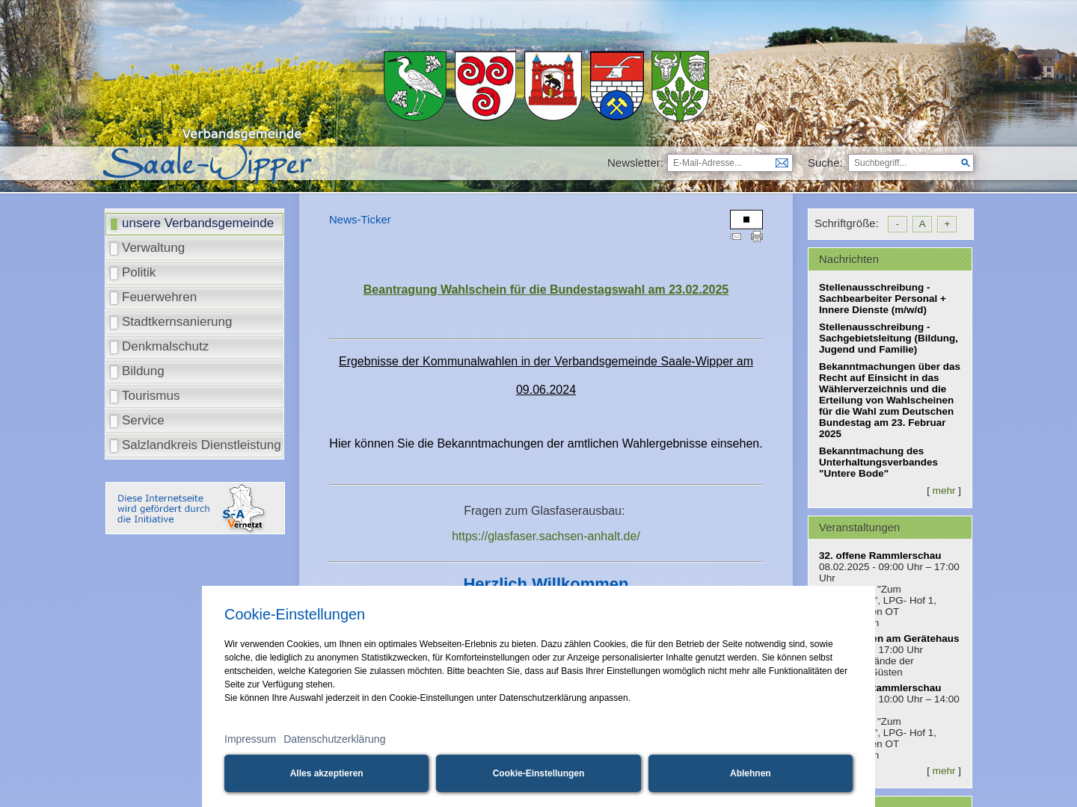1077x807 pixels.
Task: Open Verwaltung menu item
Action: [194, 248]
